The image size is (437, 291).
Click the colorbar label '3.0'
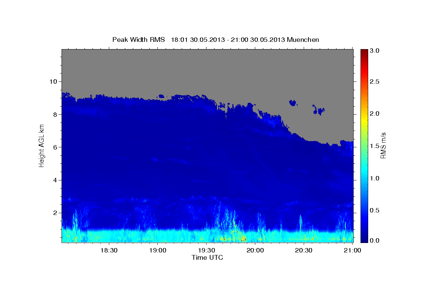375,51
